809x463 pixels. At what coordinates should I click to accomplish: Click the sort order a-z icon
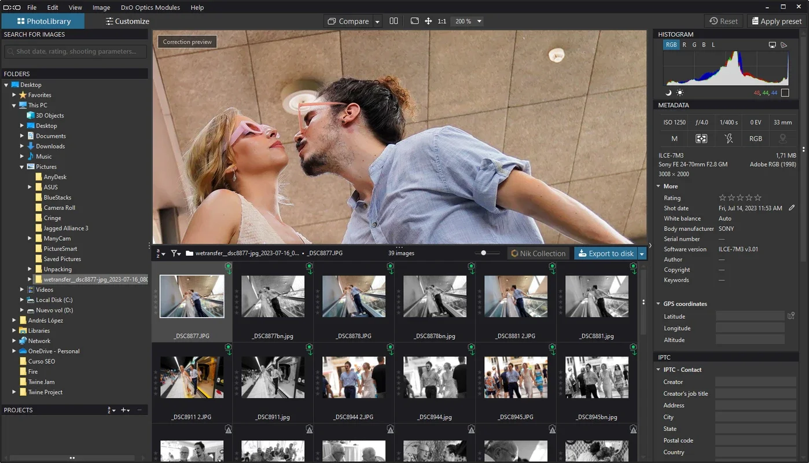click(160, 253)
